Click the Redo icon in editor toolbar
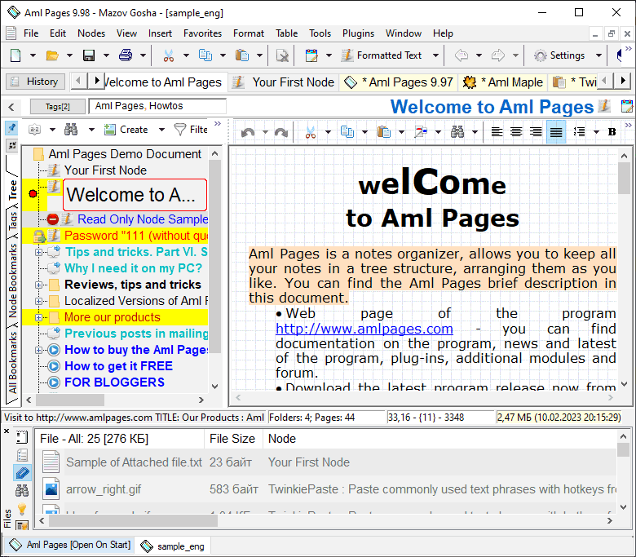This screenshot has height=557, width=636. (x=281, y=132)
